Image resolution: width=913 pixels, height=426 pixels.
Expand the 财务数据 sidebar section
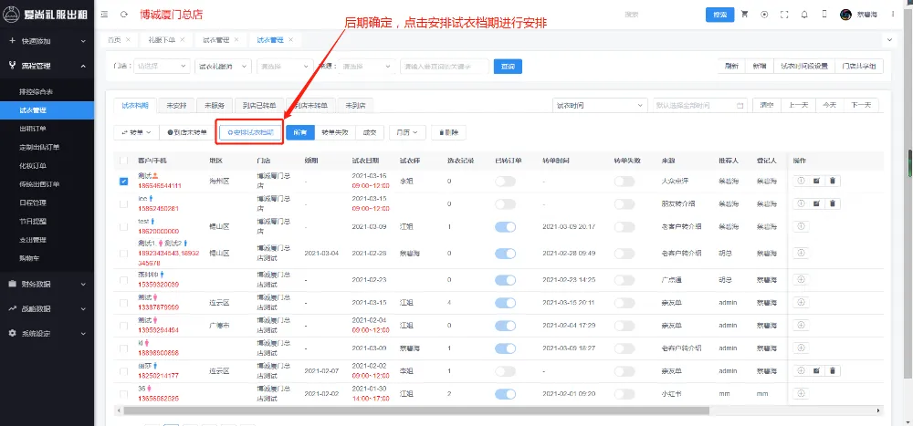coord(47,284)
